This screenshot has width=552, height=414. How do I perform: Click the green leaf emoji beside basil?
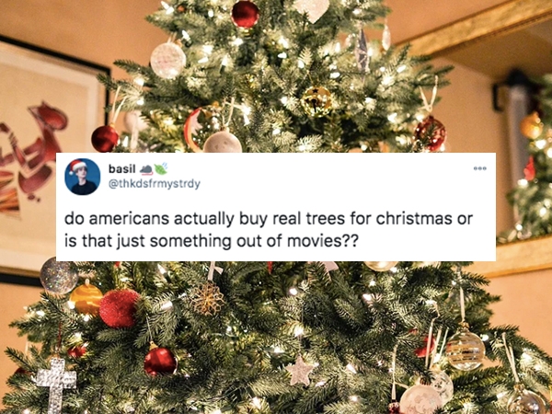tap(160, 169)
